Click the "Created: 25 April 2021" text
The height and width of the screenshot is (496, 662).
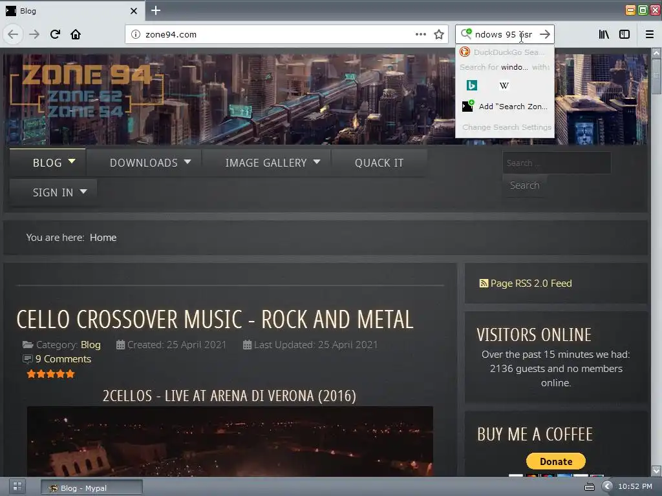(x=176, y=345)
